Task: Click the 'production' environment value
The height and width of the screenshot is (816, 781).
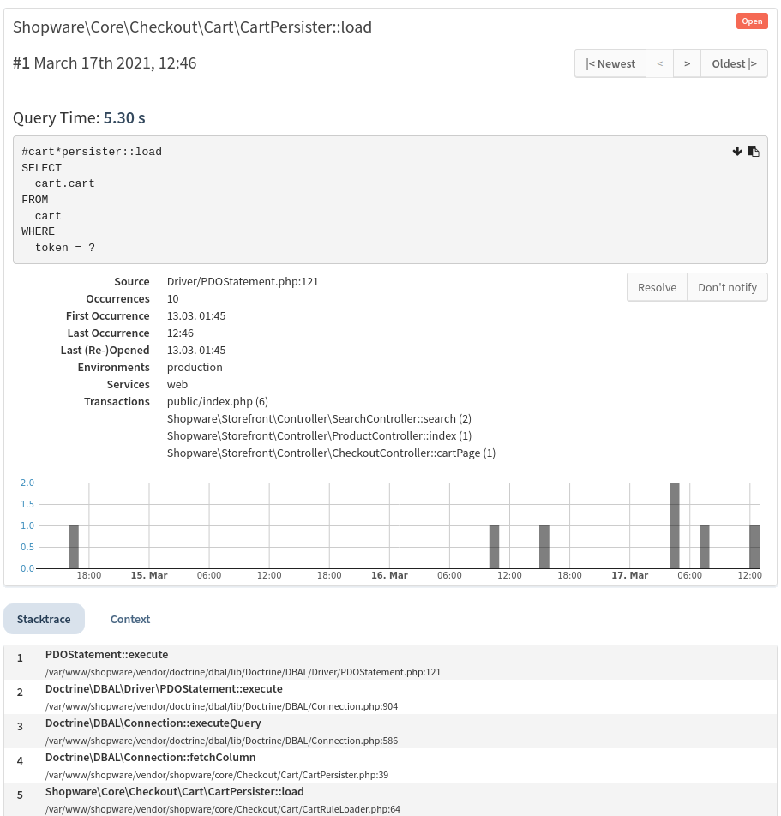Action: 195,368
